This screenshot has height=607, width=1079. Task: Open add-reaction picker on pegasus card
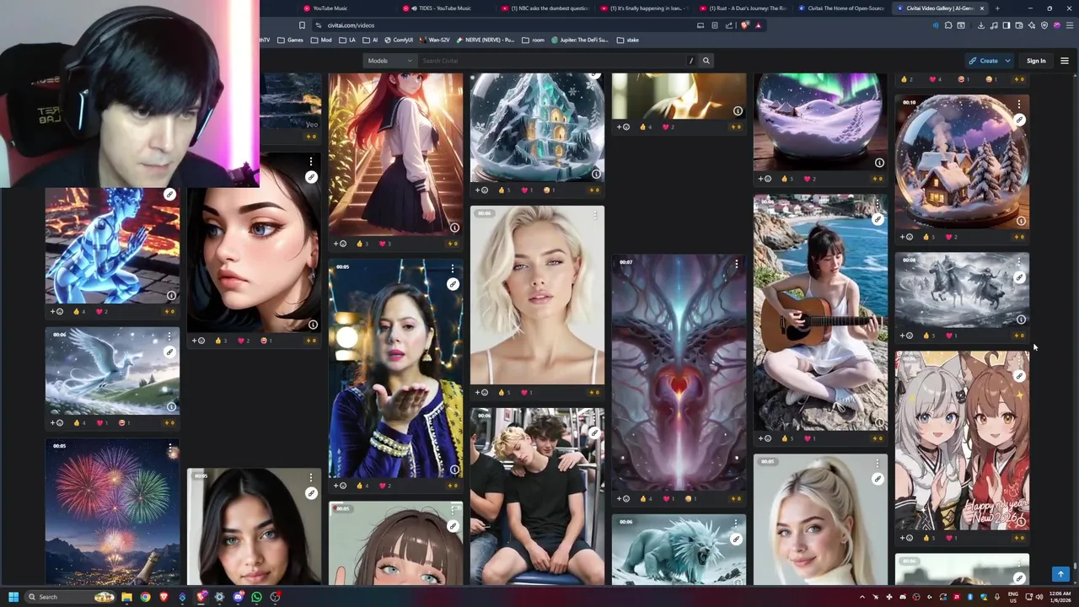[x=56, y=422]
